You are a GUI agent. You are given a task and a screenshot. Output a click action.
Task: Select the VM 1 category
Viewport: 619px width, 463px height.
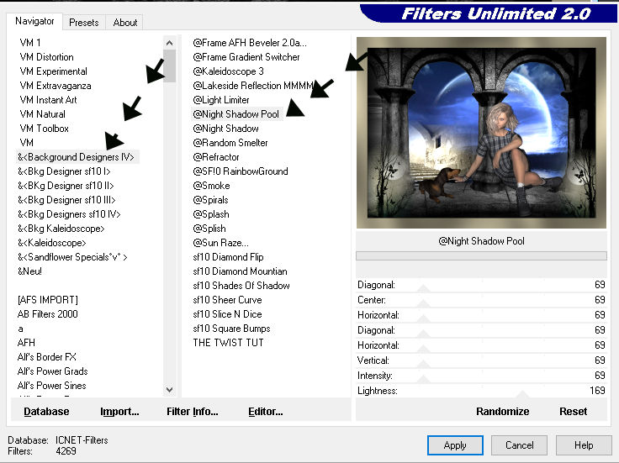30,43
